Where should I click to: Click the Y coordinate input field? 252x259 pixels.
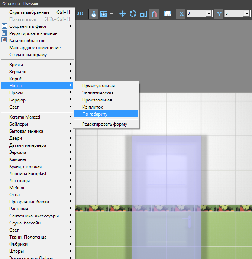click(234, 13)
